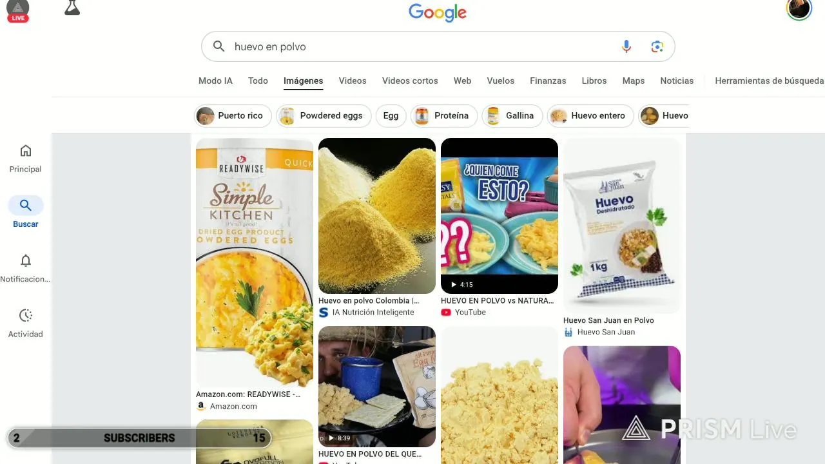Expand Herramientas de búsqueda options
This screenshot has width=825, height=464.
[x=769, y=81]
